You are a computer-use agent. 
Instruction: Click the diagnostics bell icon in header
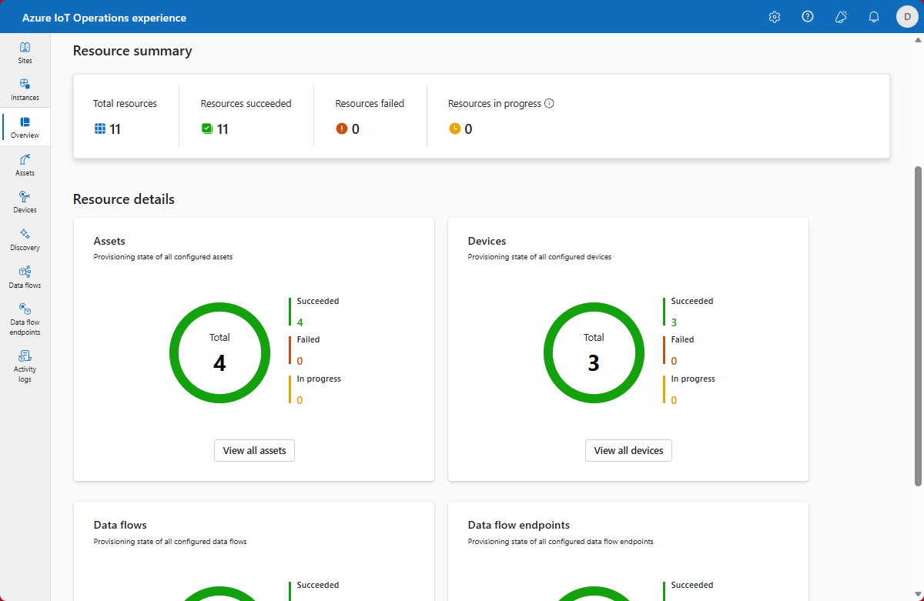(x=841, y=17)
